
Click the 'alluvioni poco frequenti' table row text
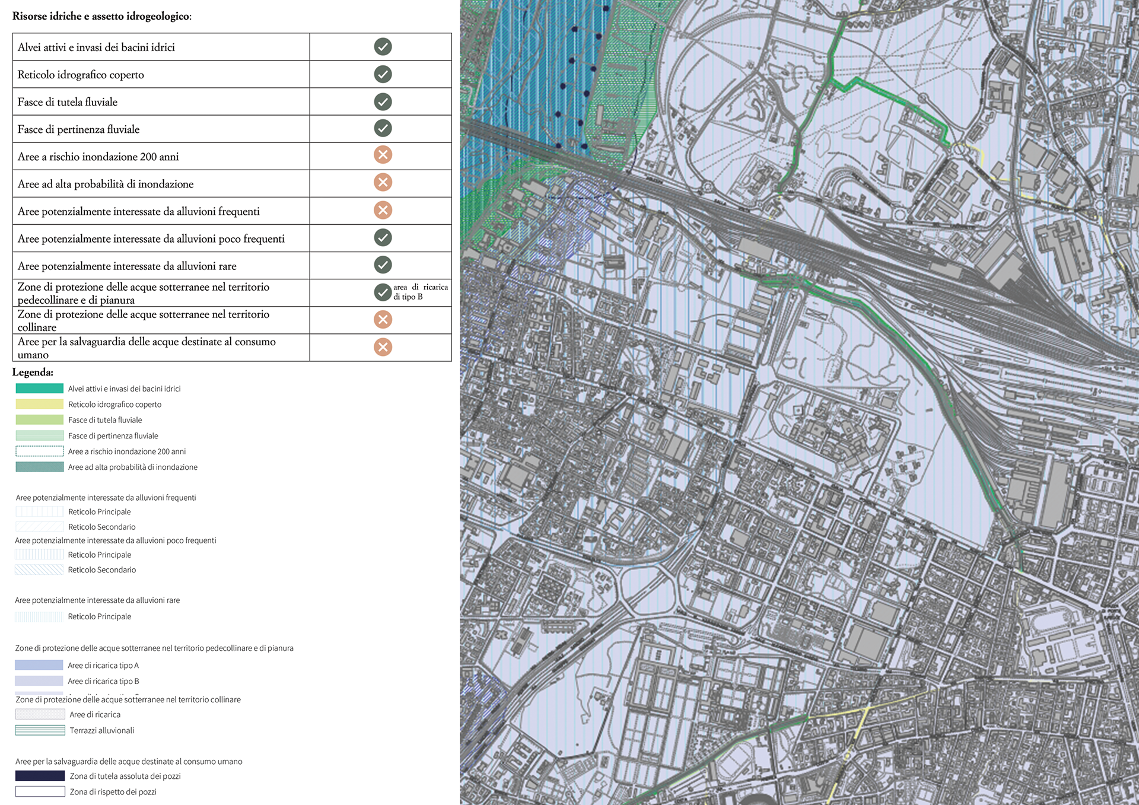(151, 238)
